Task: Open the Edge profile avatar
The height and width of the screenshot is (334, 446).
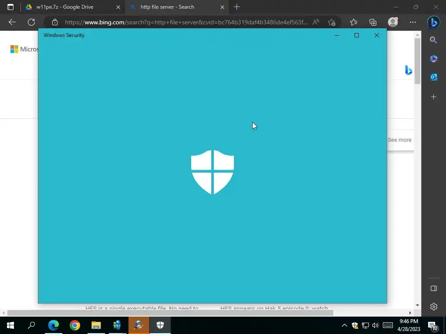Action: point(393,22)
